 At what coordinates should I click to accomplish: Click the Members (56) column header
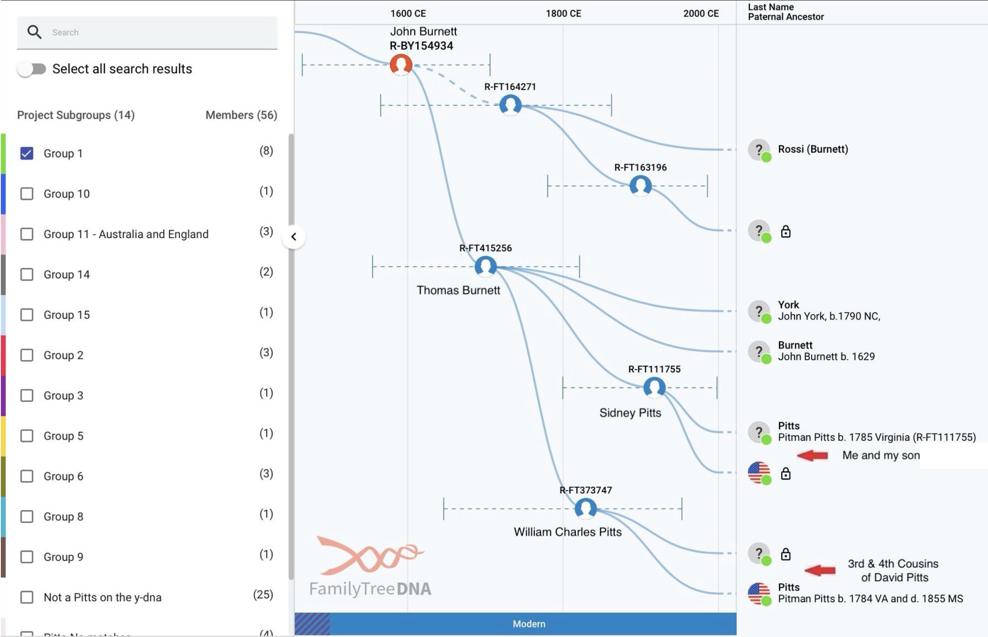[241, 115]
